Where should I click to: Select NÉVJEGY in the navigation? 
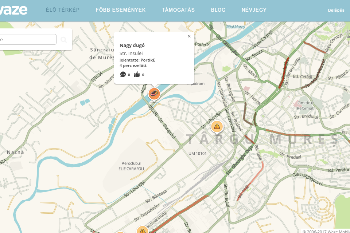click(254, 10)
